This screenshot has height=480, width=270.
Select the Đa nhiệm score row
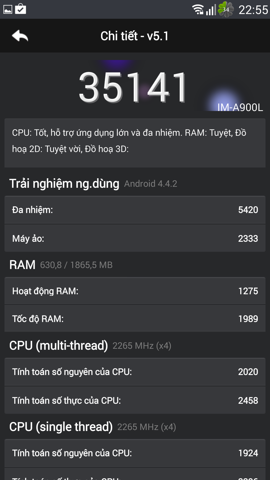tap(135, 210)
